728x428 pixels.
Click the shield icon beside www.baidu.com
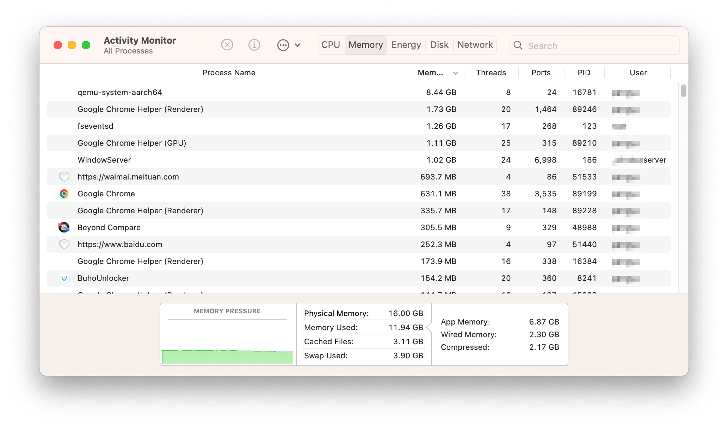click(x=64, y=244)
